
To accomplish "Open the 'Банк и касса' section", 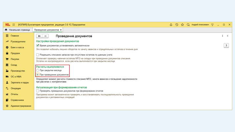I will click(17, 47).
